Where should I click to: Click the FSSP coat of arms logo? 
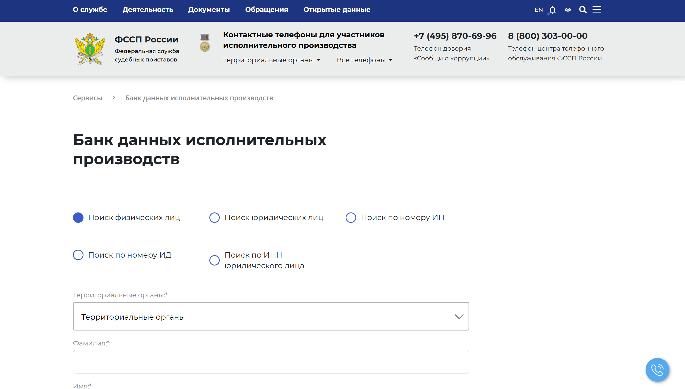coord(90,49)
